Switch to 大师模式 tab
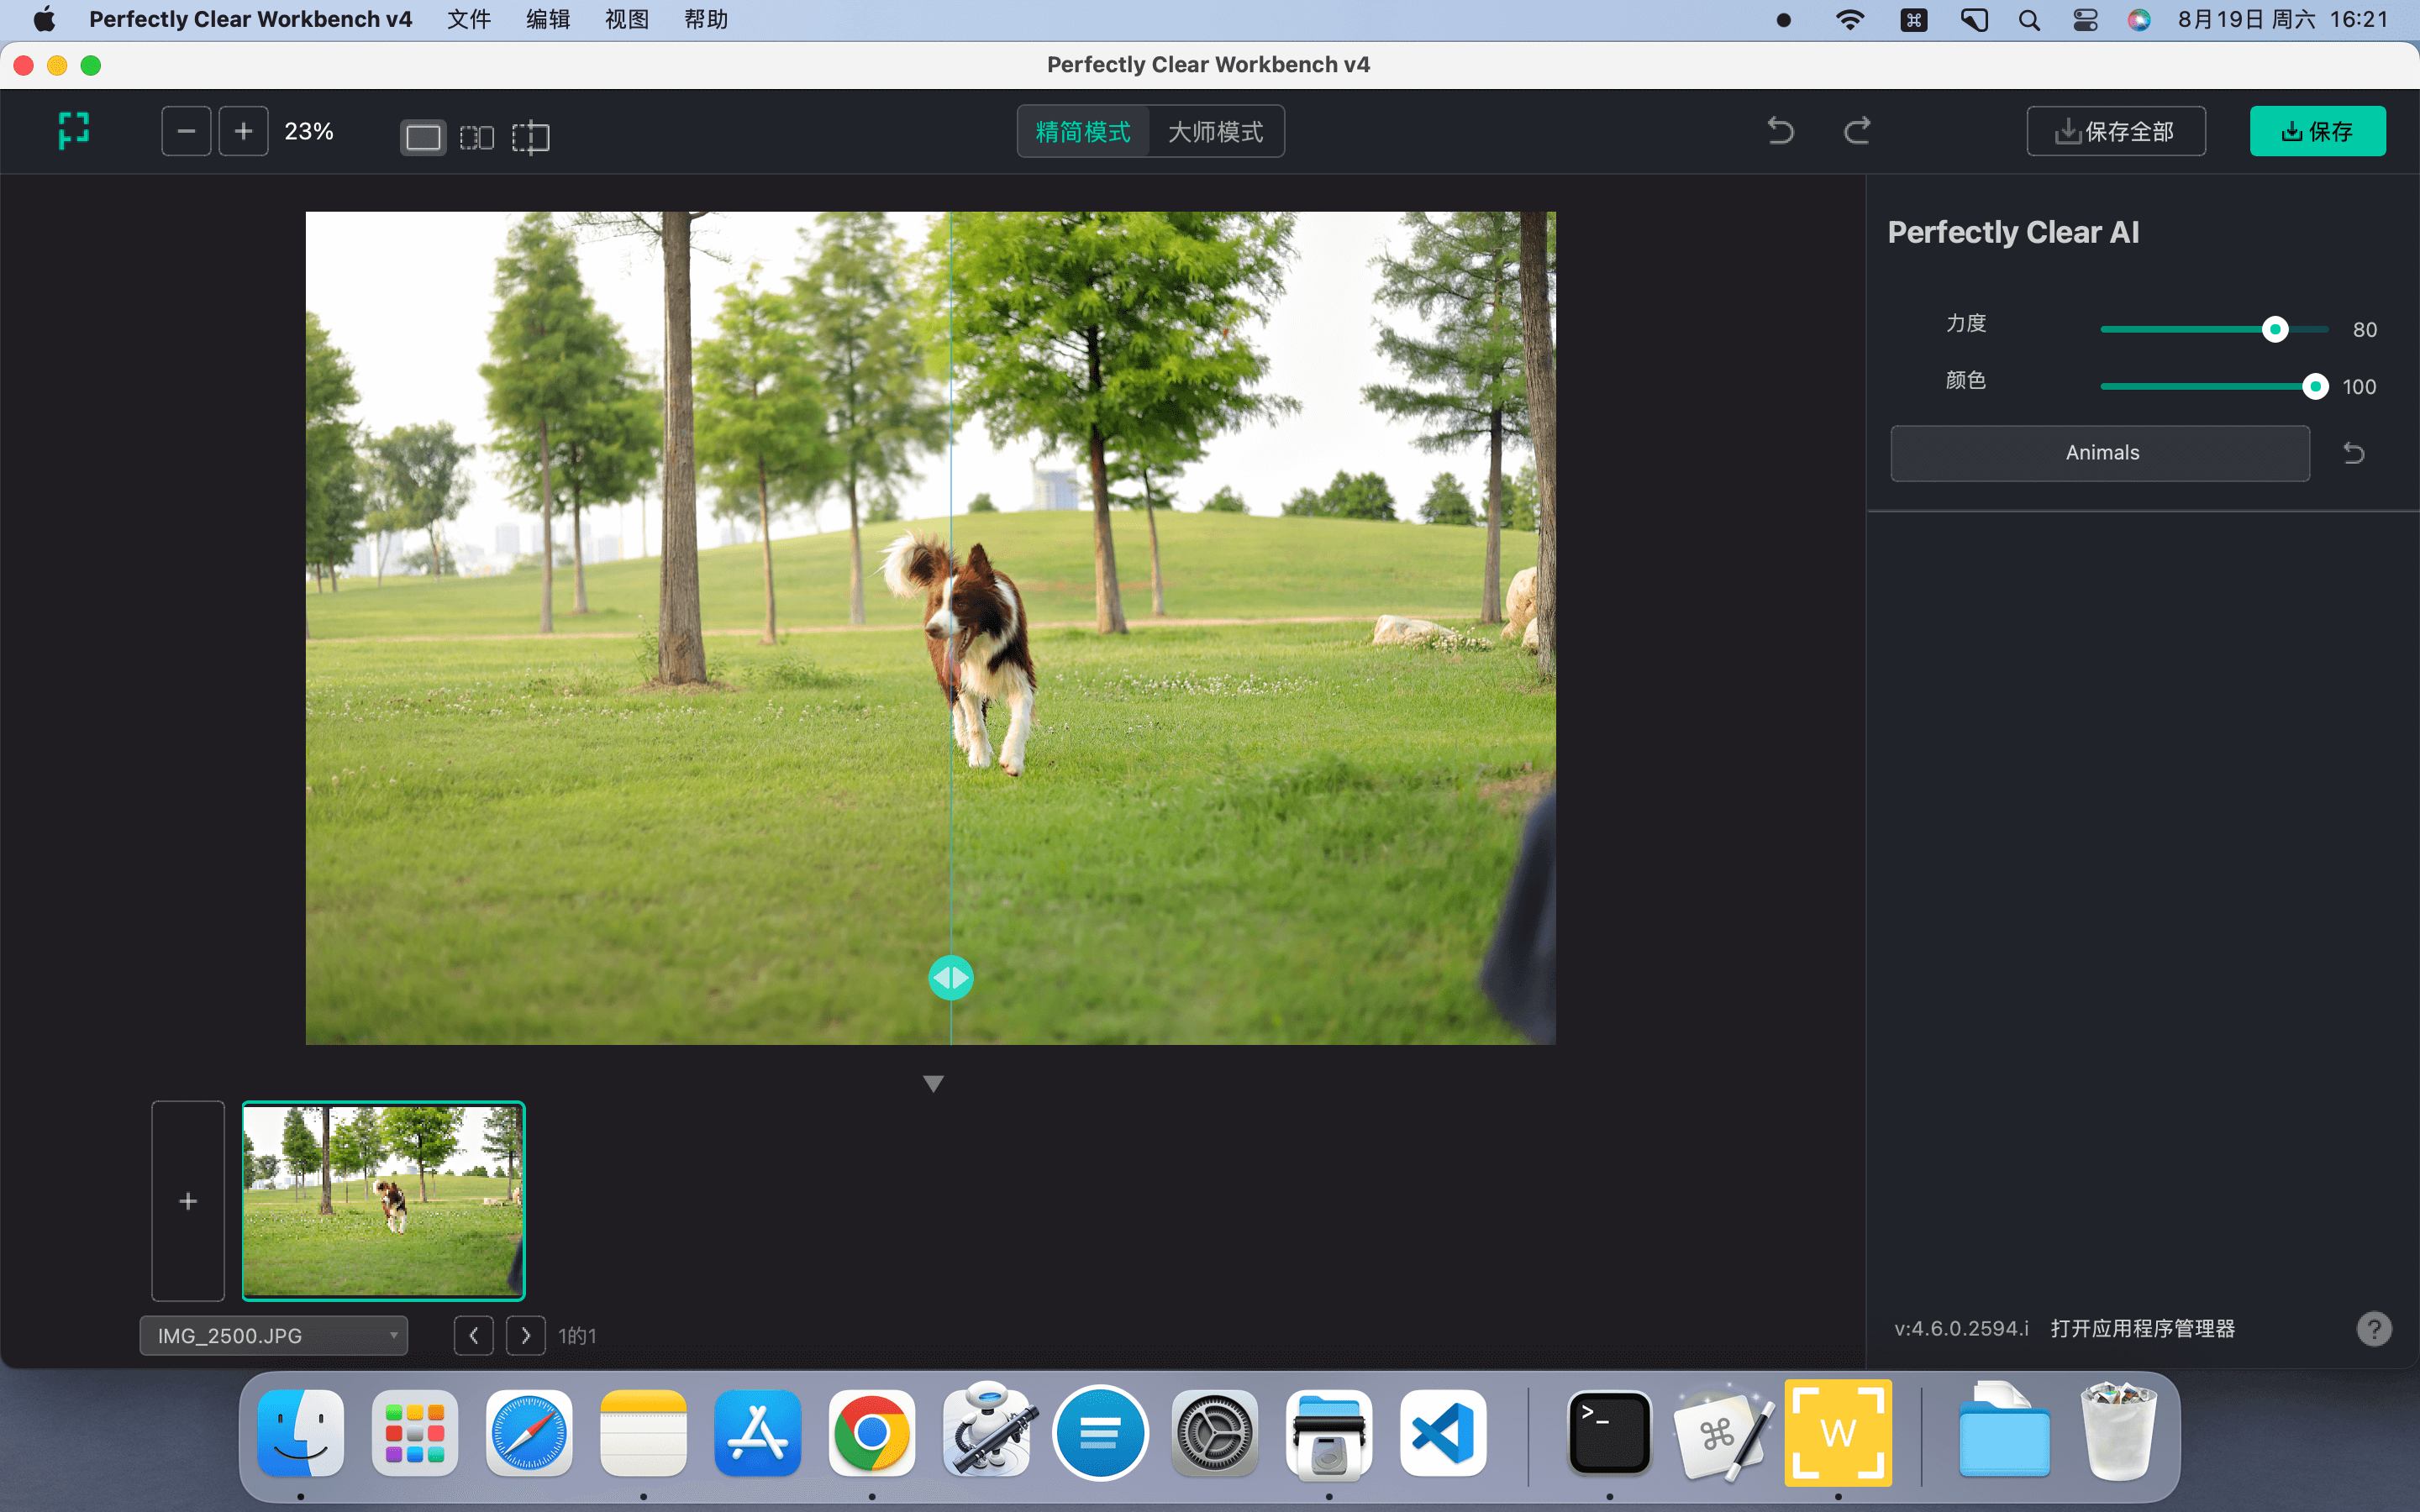This screenshot has width=2420, height=1512. click(1216, 131)
